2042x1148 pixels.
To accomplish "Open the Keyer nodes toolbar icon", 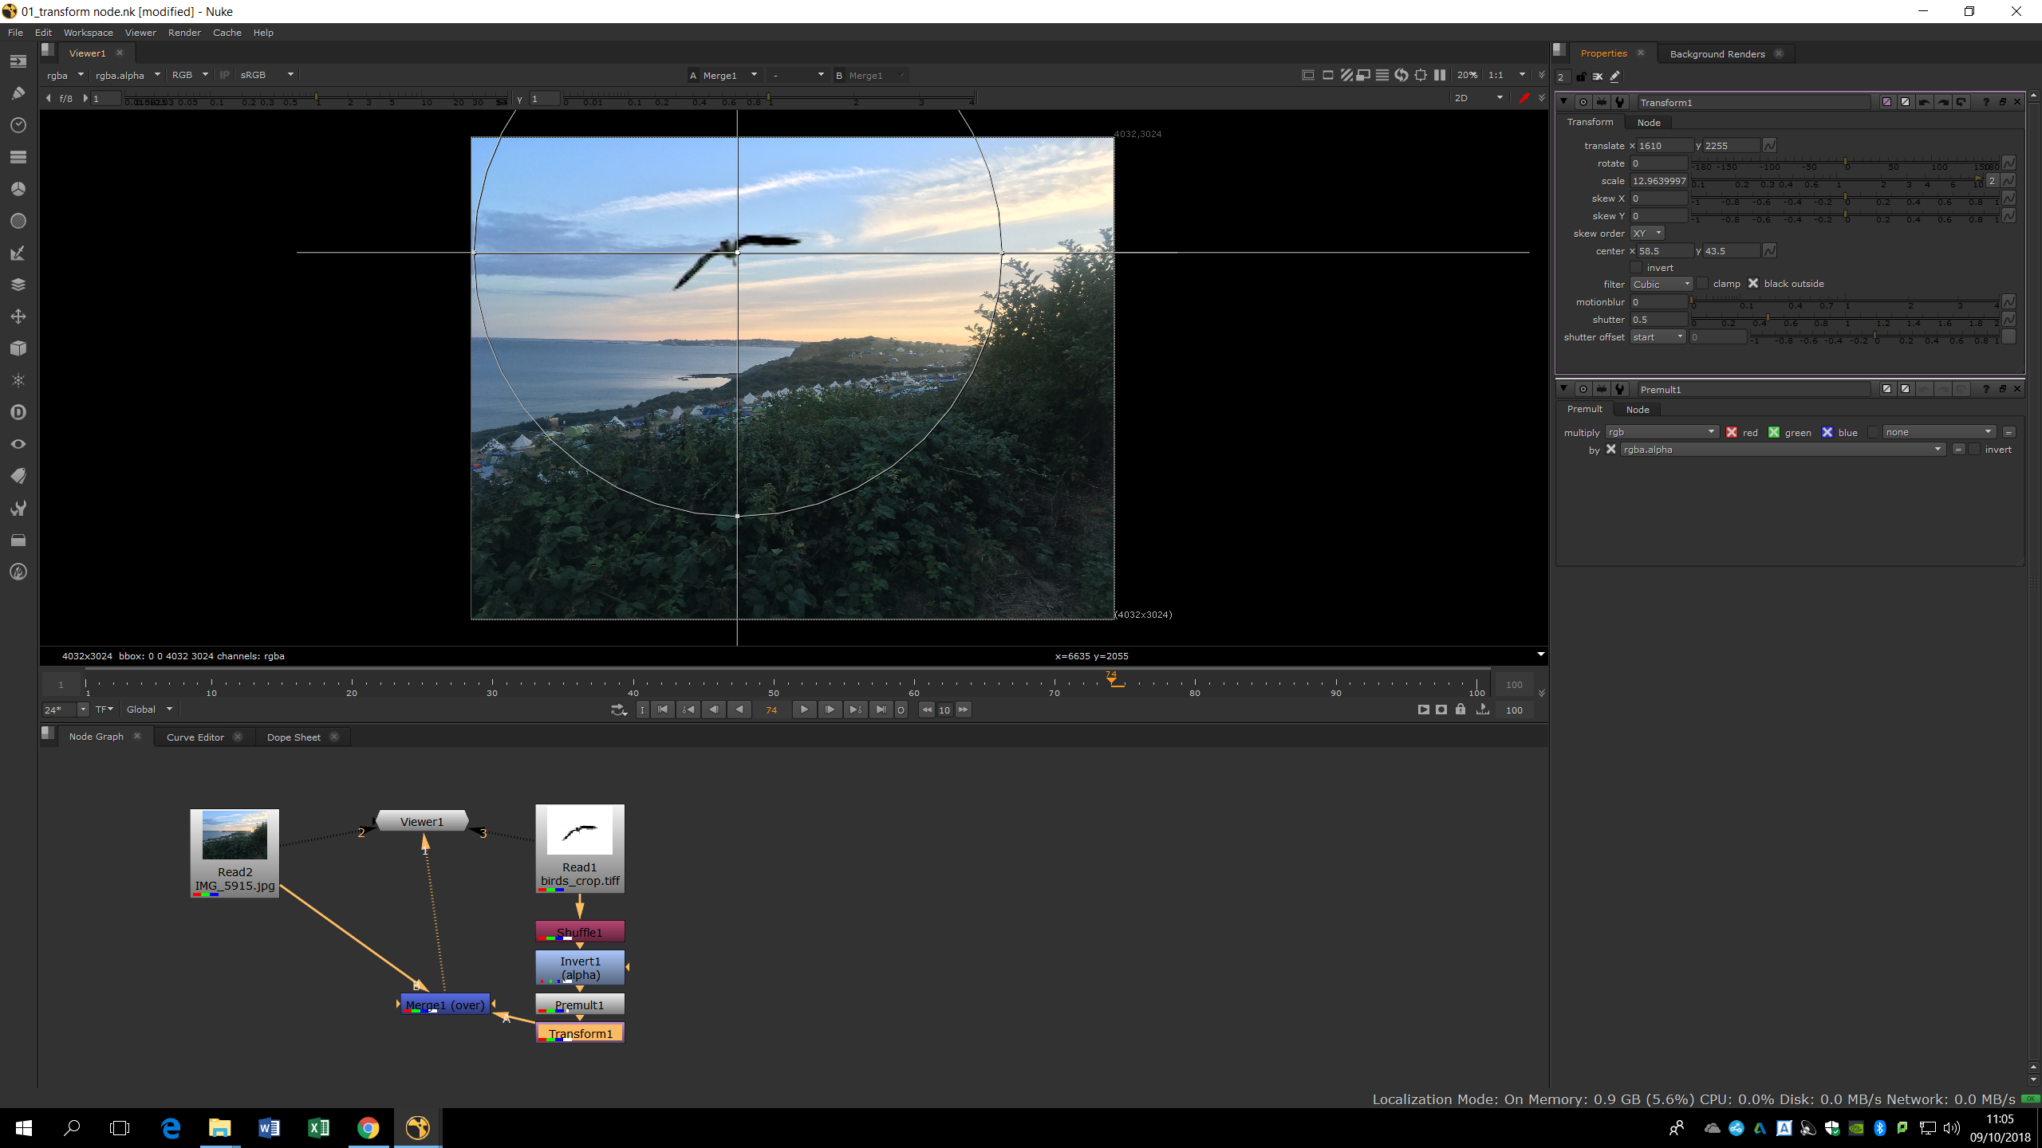I will [x=18, y=253].
